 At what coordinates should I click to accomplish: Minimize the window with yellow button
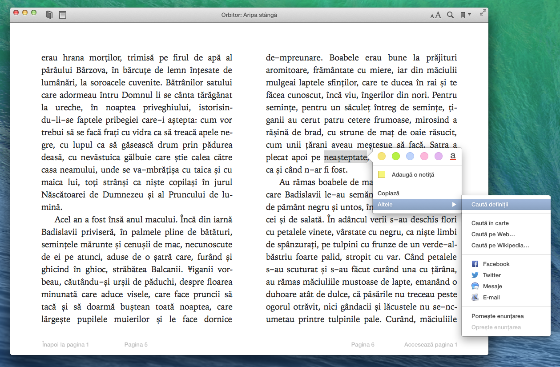tap(25, 12)
